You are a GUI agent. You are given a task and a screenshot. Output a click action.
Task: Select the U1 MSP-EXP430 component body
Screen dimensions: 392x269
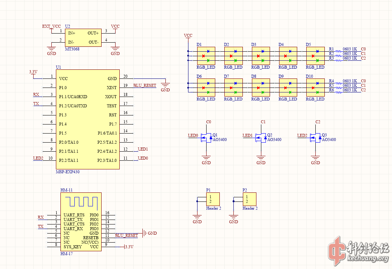coord(88,119)
